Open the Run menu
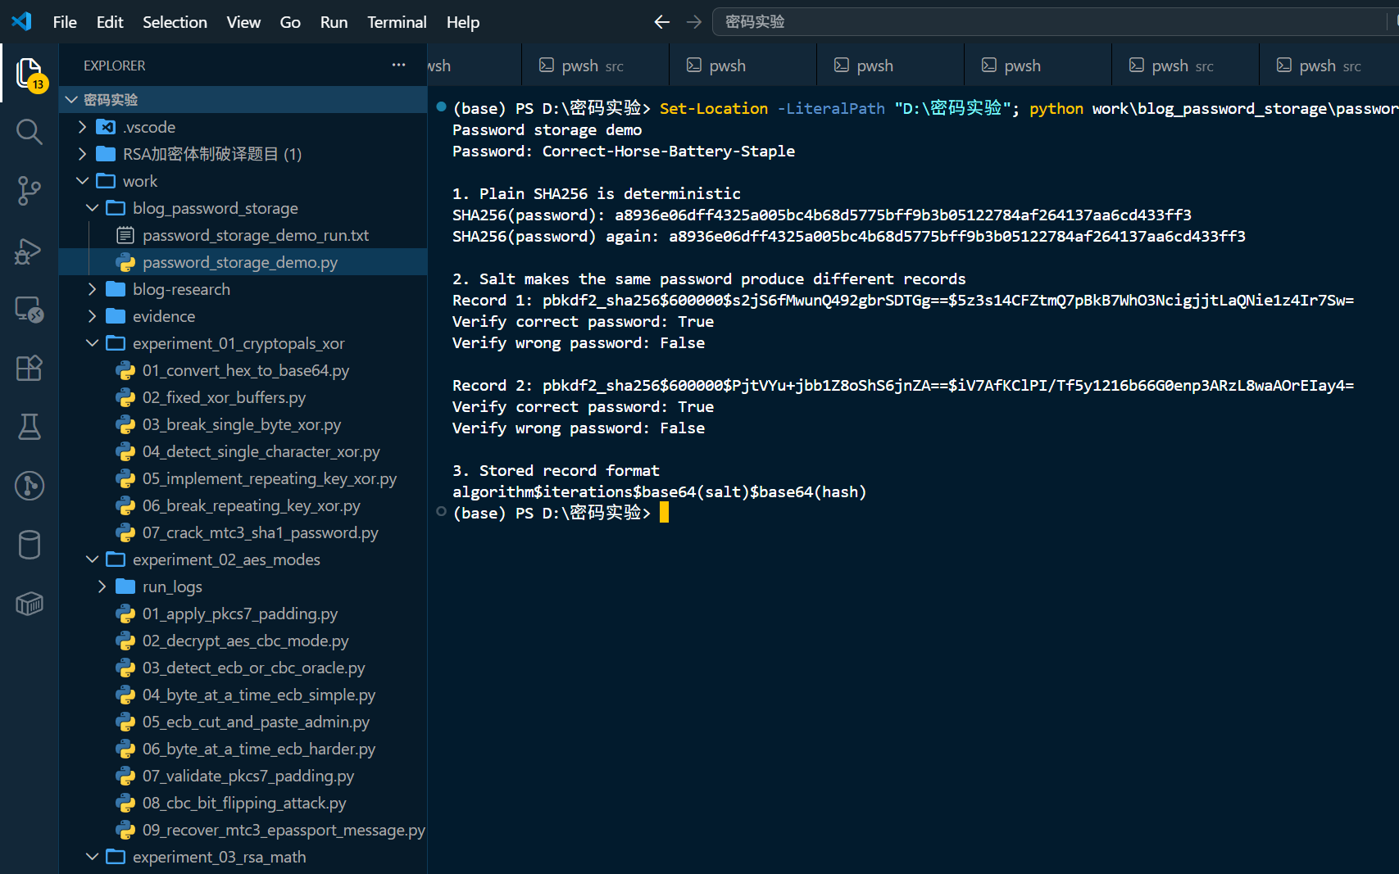This screenshot has width=1399, height=874. 334,22
